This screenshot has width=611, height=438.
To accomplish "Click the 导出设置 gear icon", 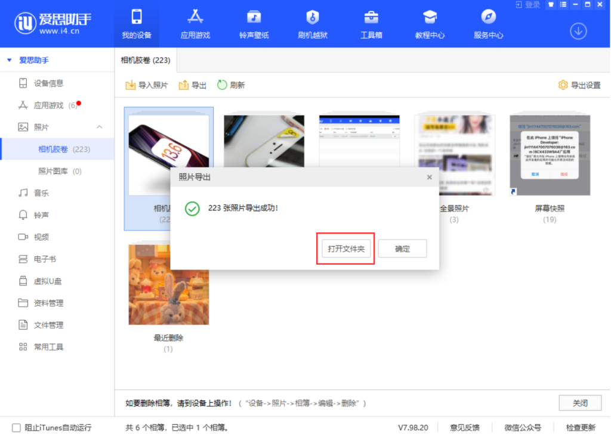I will (562, 85).
